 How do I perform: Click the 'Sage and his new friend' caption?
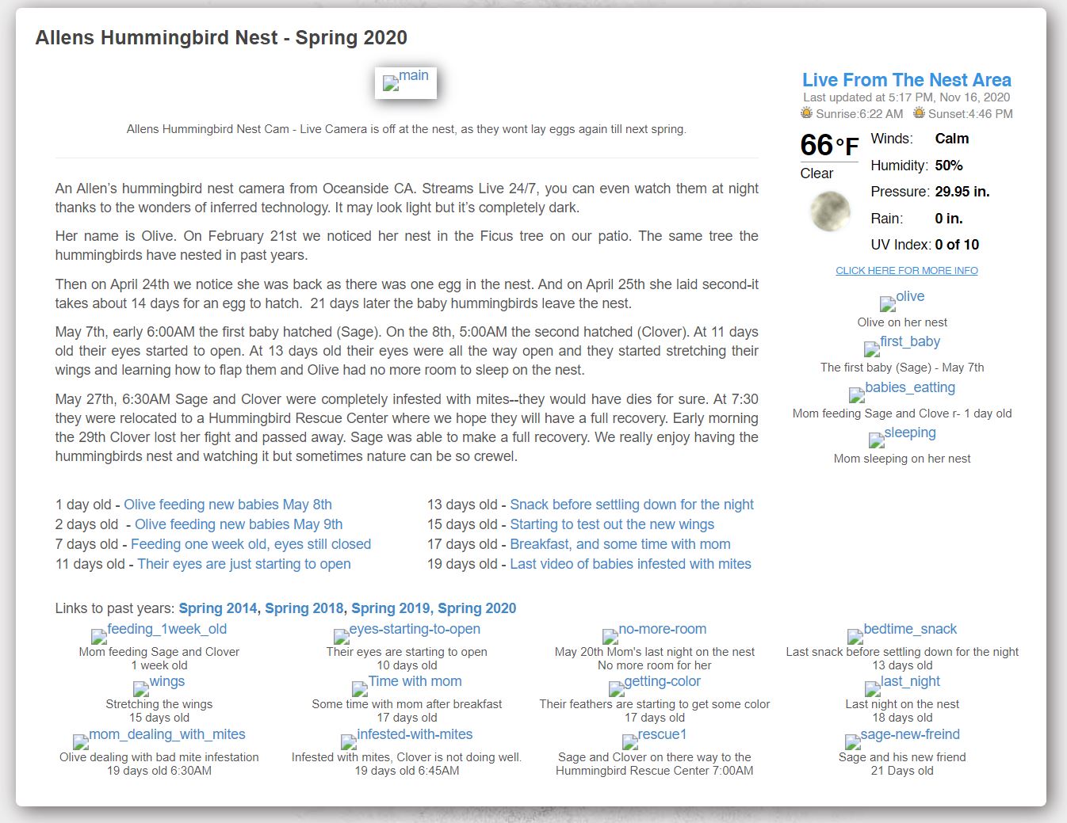[902, 757]
